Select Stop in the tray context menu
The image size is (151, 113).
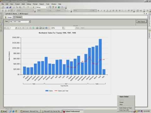pos(121,105)
